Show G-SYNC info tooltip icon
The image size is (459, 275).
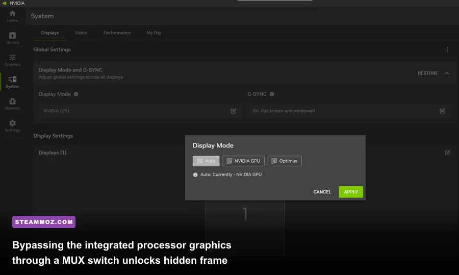(272, 94)
